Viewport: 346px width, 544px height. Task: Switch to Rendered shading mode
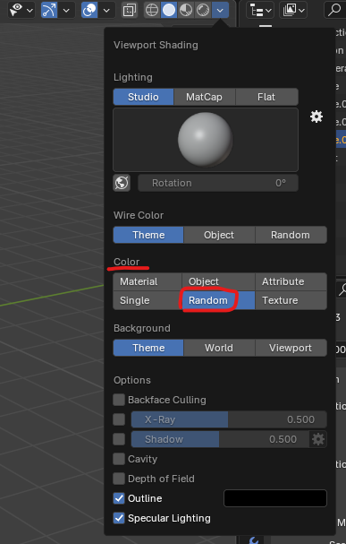coord(203,10)
